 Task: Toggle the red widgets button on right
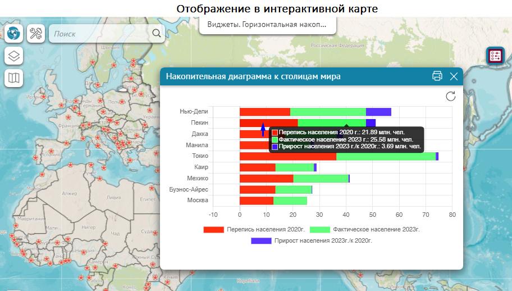click(496, 56)
